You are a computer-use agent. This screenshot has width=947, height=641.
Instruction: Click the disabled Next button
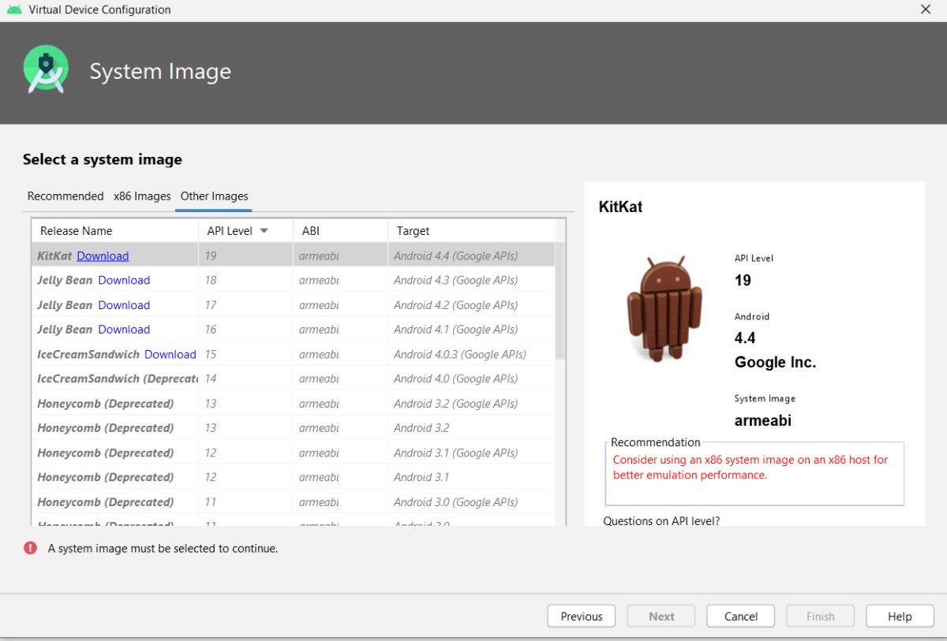(x=661, y=617)
